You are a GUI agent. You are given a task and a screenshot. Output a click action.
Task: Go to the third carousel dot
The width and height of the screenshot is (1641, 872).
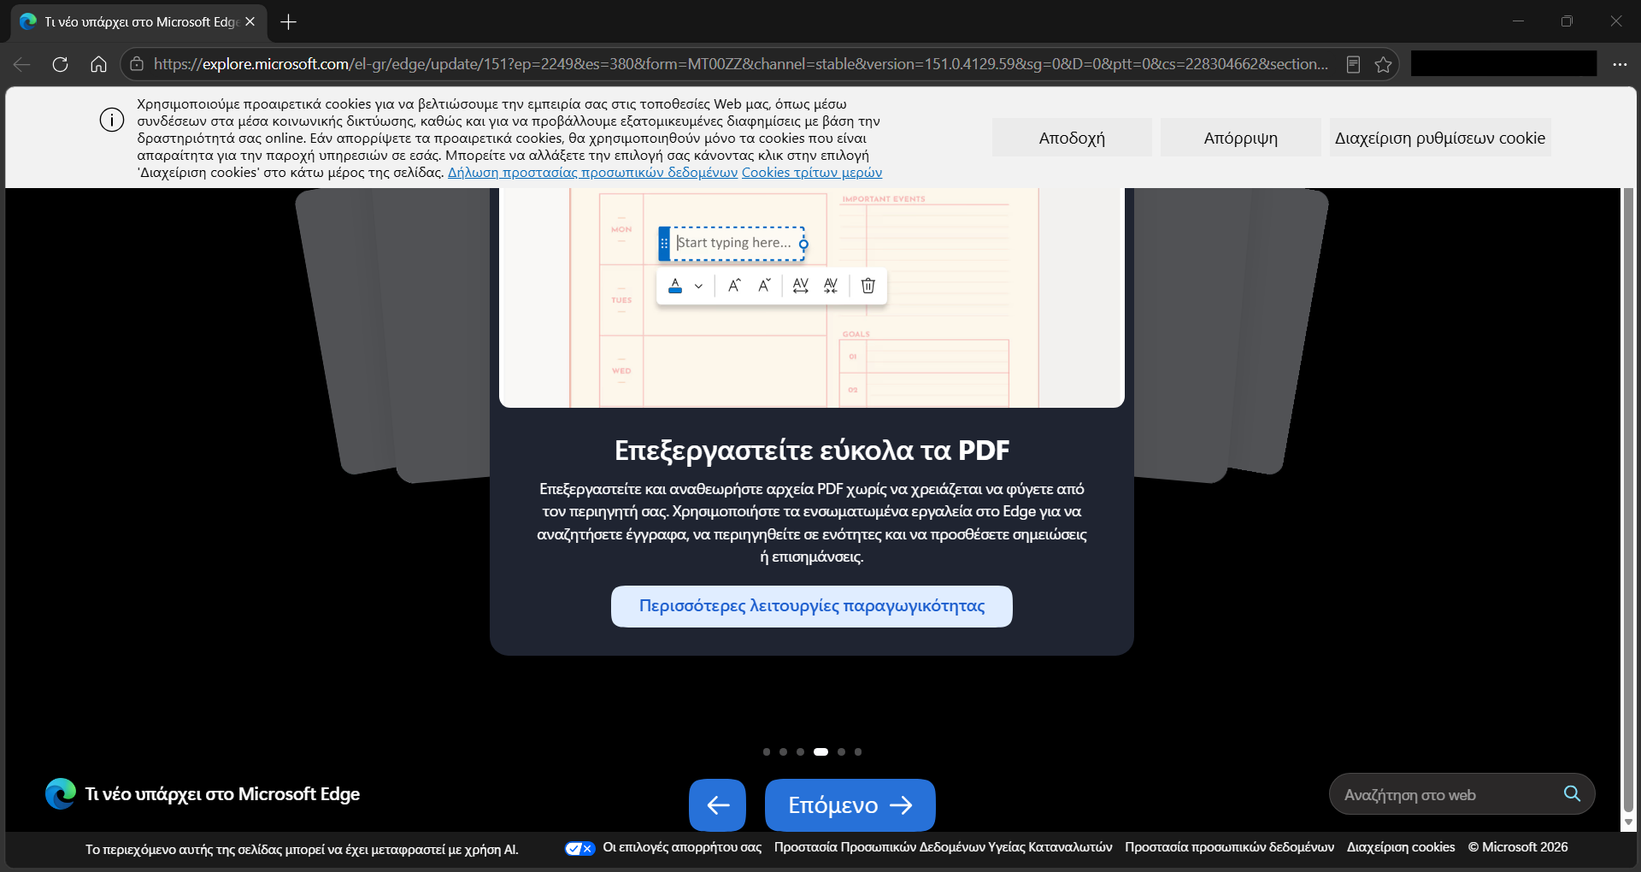pyautogui.click(x=800, y=752)
